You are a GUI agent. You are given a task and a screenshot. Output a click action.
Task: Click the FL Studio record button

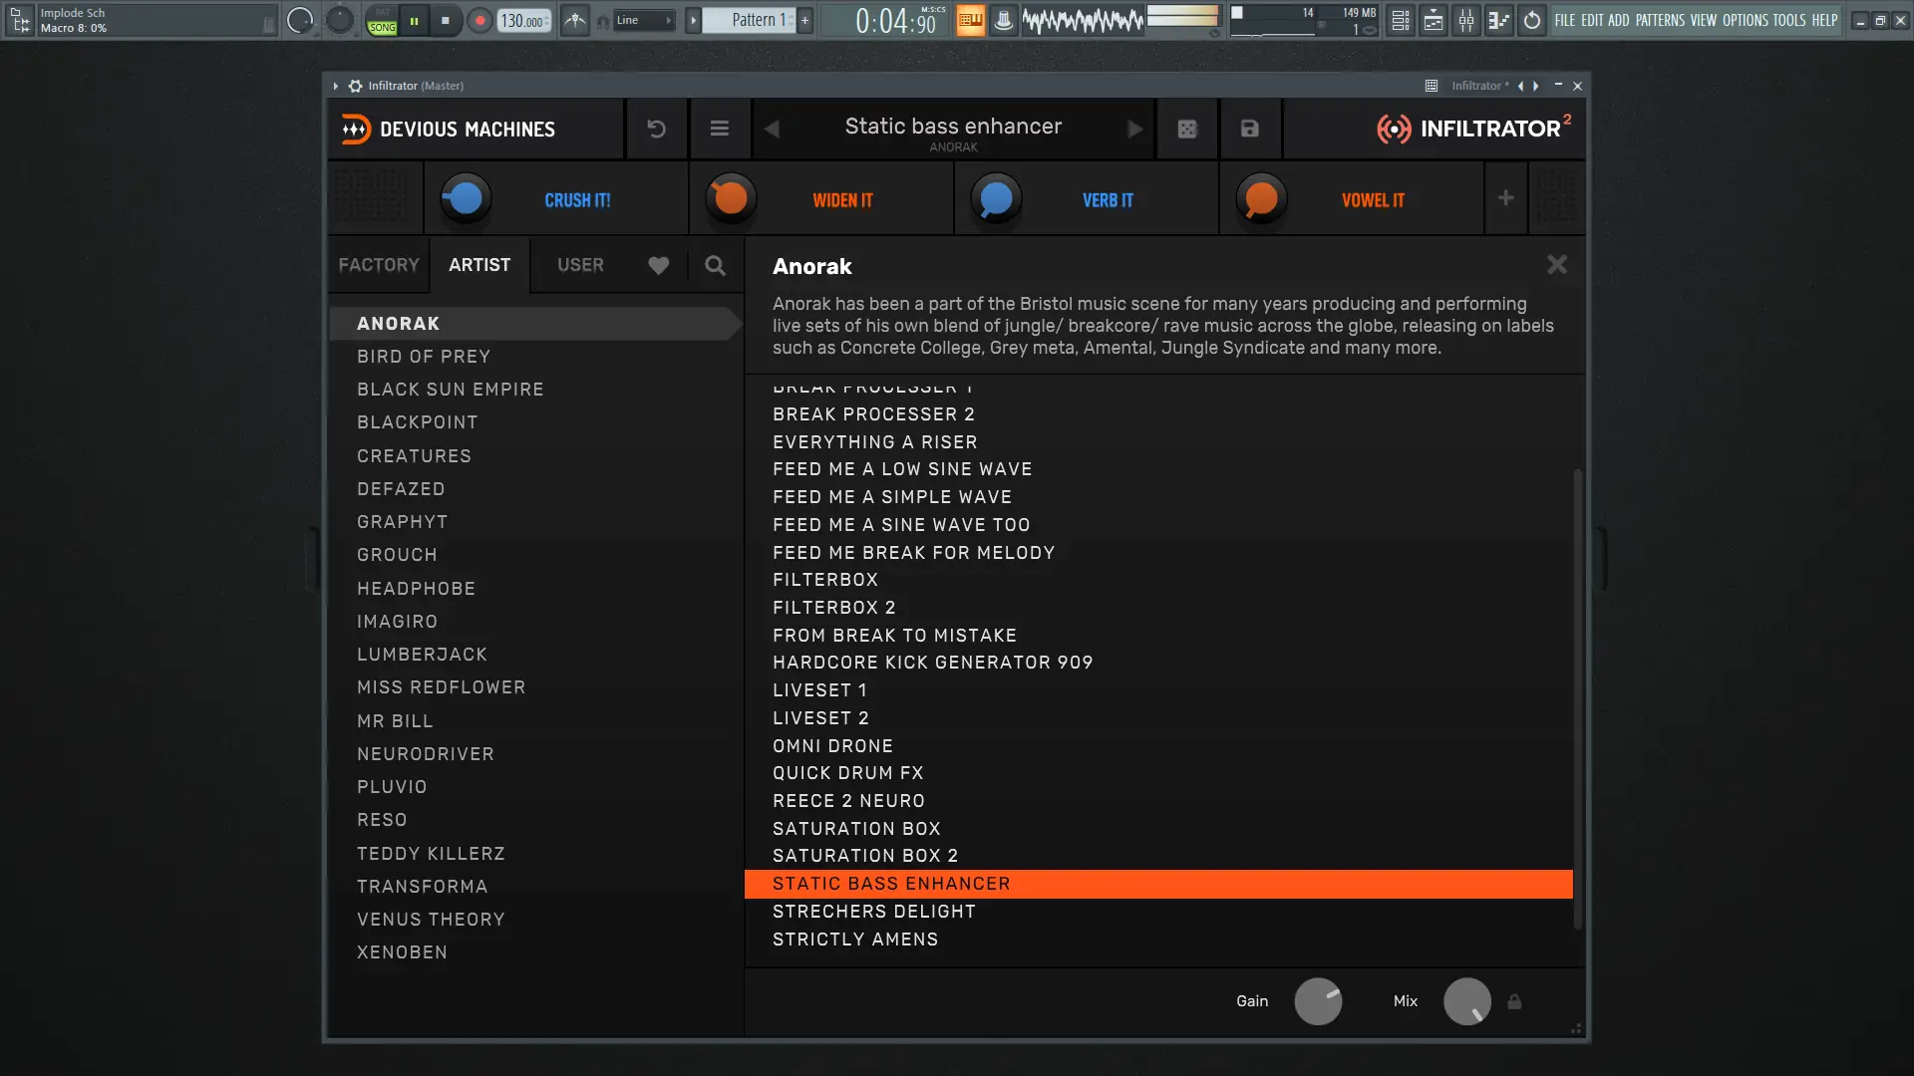click(479, 20)
